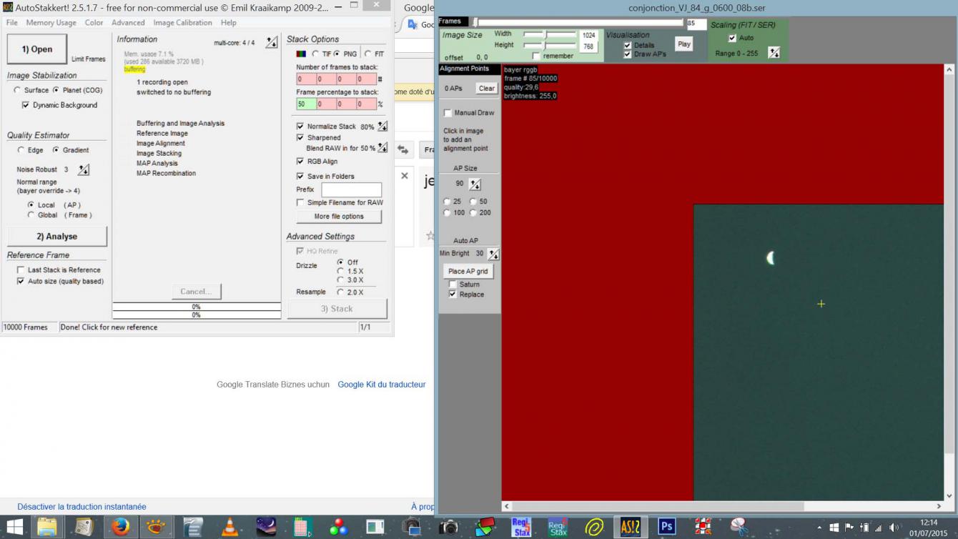Click the network signal tray icon
This screenshot has width=958, height=539.
pyautogui.click(x=879, y=528)
